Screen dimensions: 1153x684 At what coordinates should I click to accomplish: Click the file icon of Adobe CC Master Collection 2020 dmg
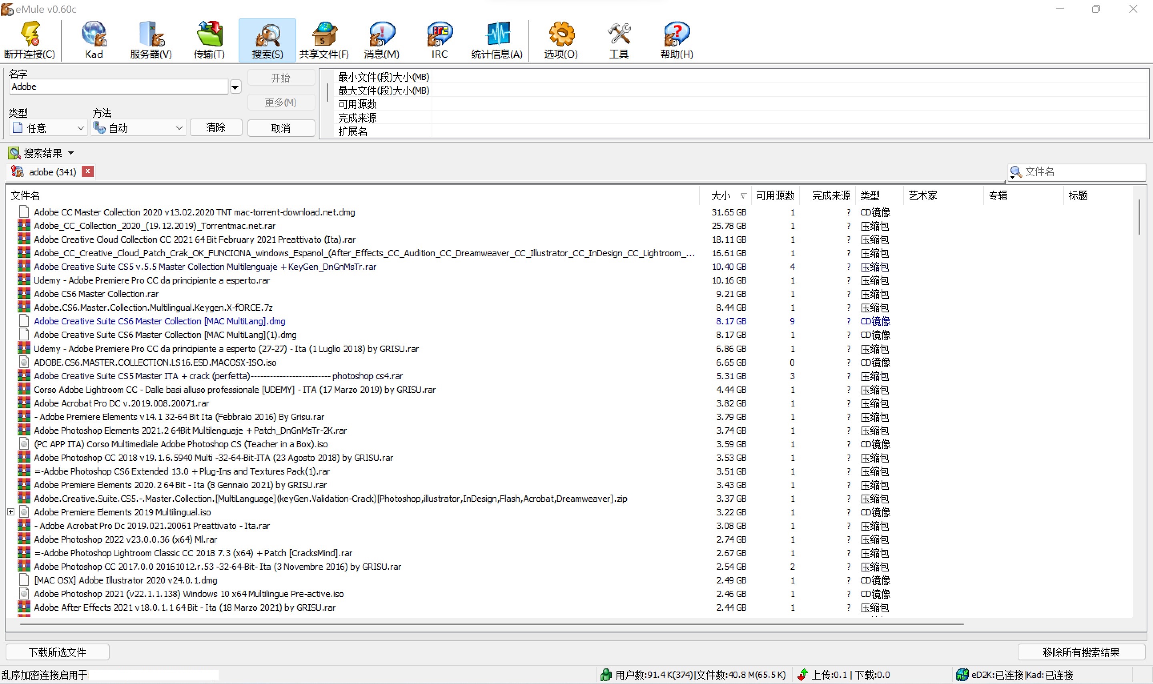coord(24,212)
